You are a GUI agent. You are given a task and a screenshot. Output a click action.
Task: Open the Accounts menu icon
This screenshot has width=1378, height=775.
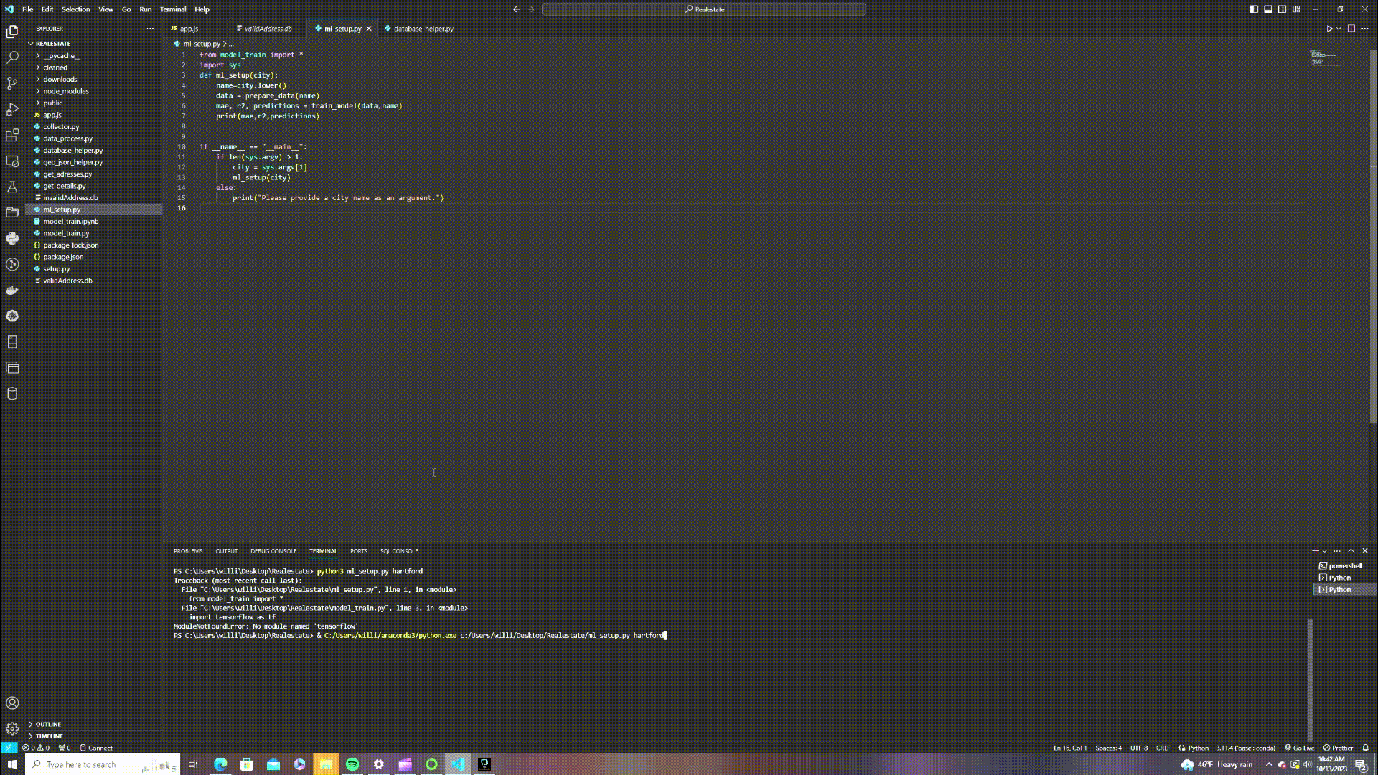[x=12, y=703]
